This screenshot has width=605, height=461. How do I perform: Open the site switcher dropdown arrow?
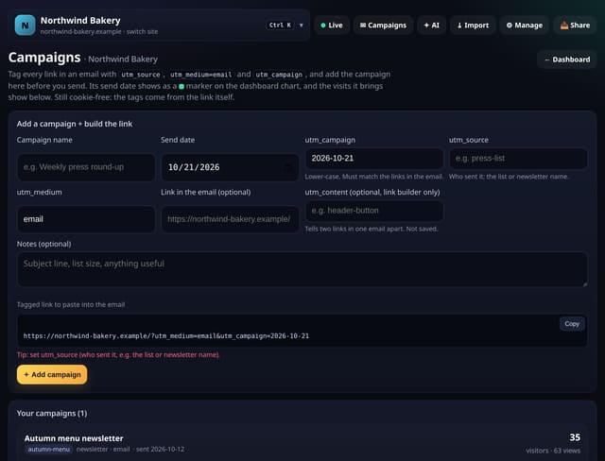(x=302, y=26)
